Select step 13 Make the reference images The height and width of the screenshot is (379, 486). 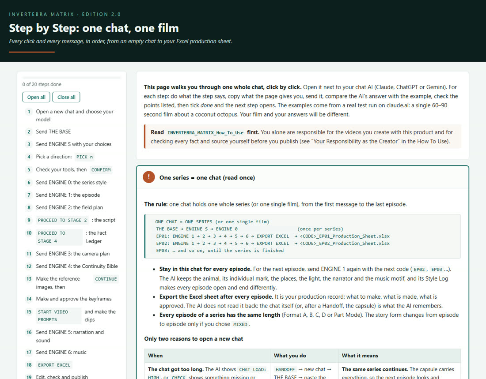72,283
